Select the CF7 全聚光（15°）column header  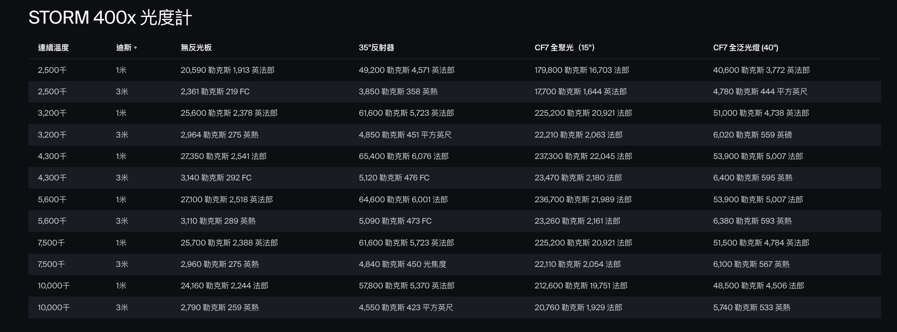tap(565, 48)
